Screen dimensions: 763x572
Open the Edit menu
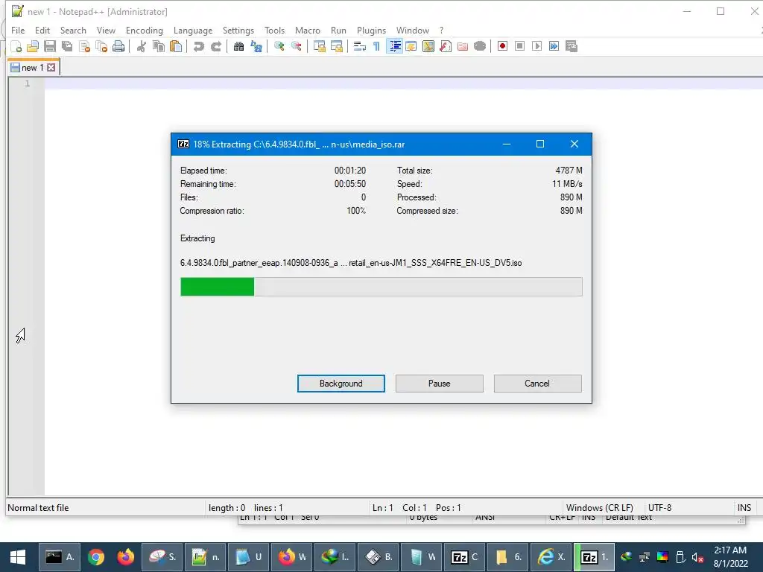point(42,30)
